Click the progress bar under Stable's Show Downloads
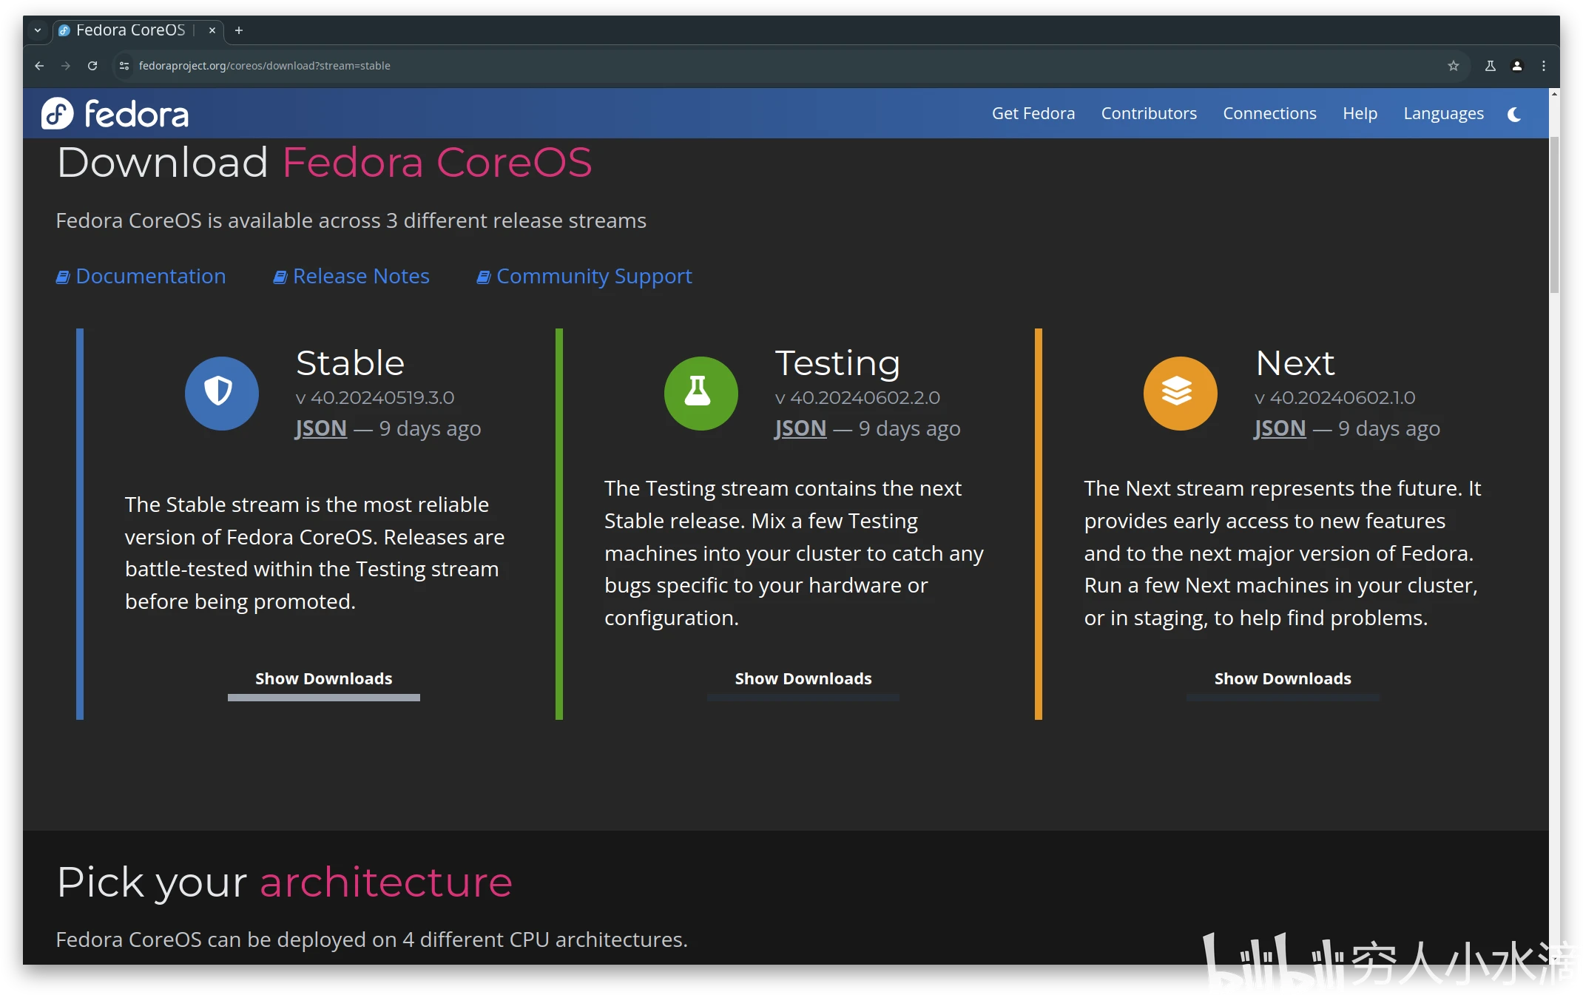 [323, 698]
